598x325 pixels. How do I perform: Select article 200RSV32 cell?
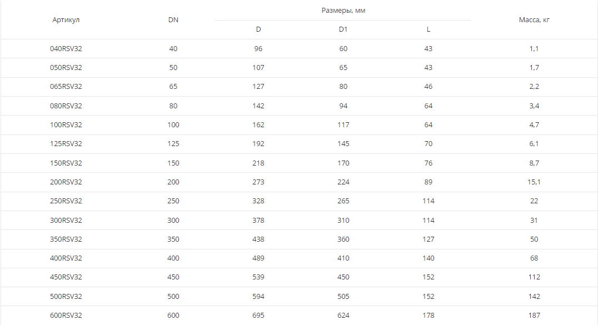point(66,182)
